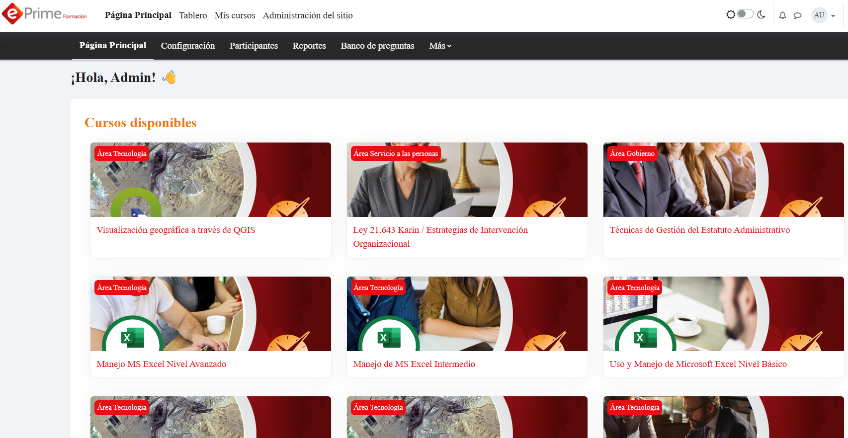Click Área Tecnología badge on Excel Básico card

(635, 288)
